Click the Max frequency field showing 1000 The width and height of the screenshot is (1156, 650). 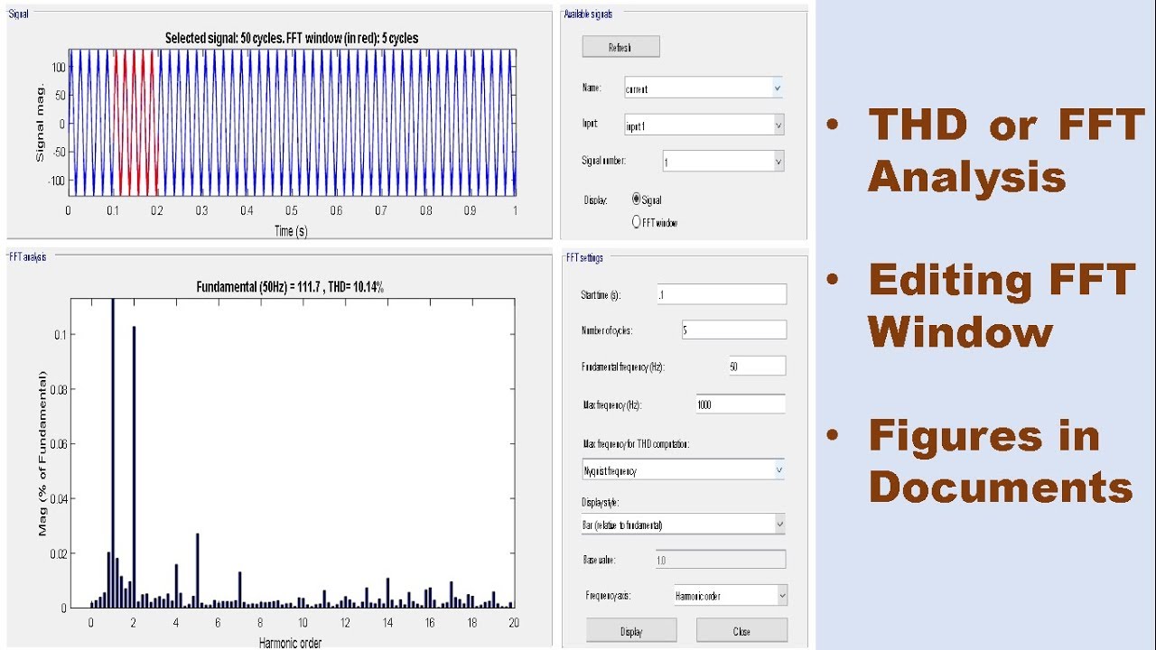click(x=741, y=404)
